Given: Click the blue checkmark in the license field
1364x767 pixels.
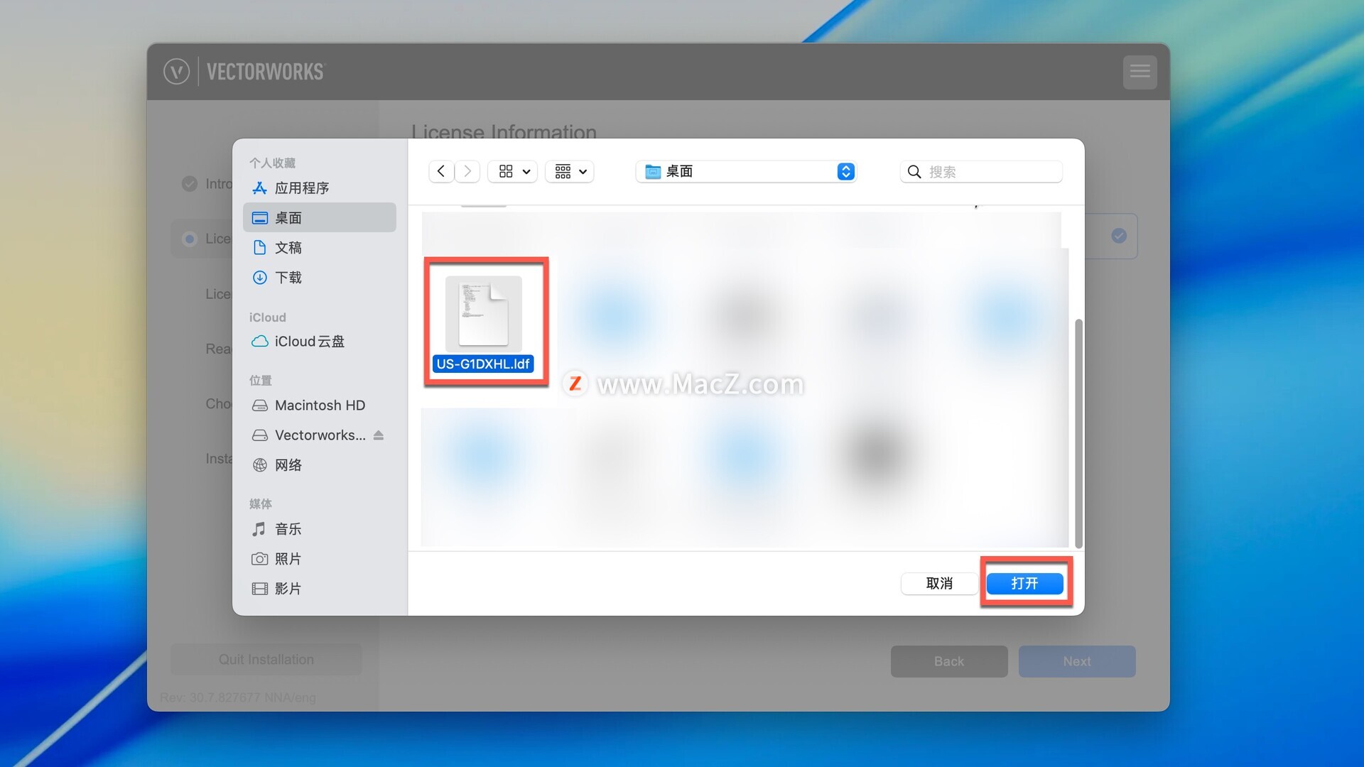Looking at the screenshot, I should pos(1118,236).
